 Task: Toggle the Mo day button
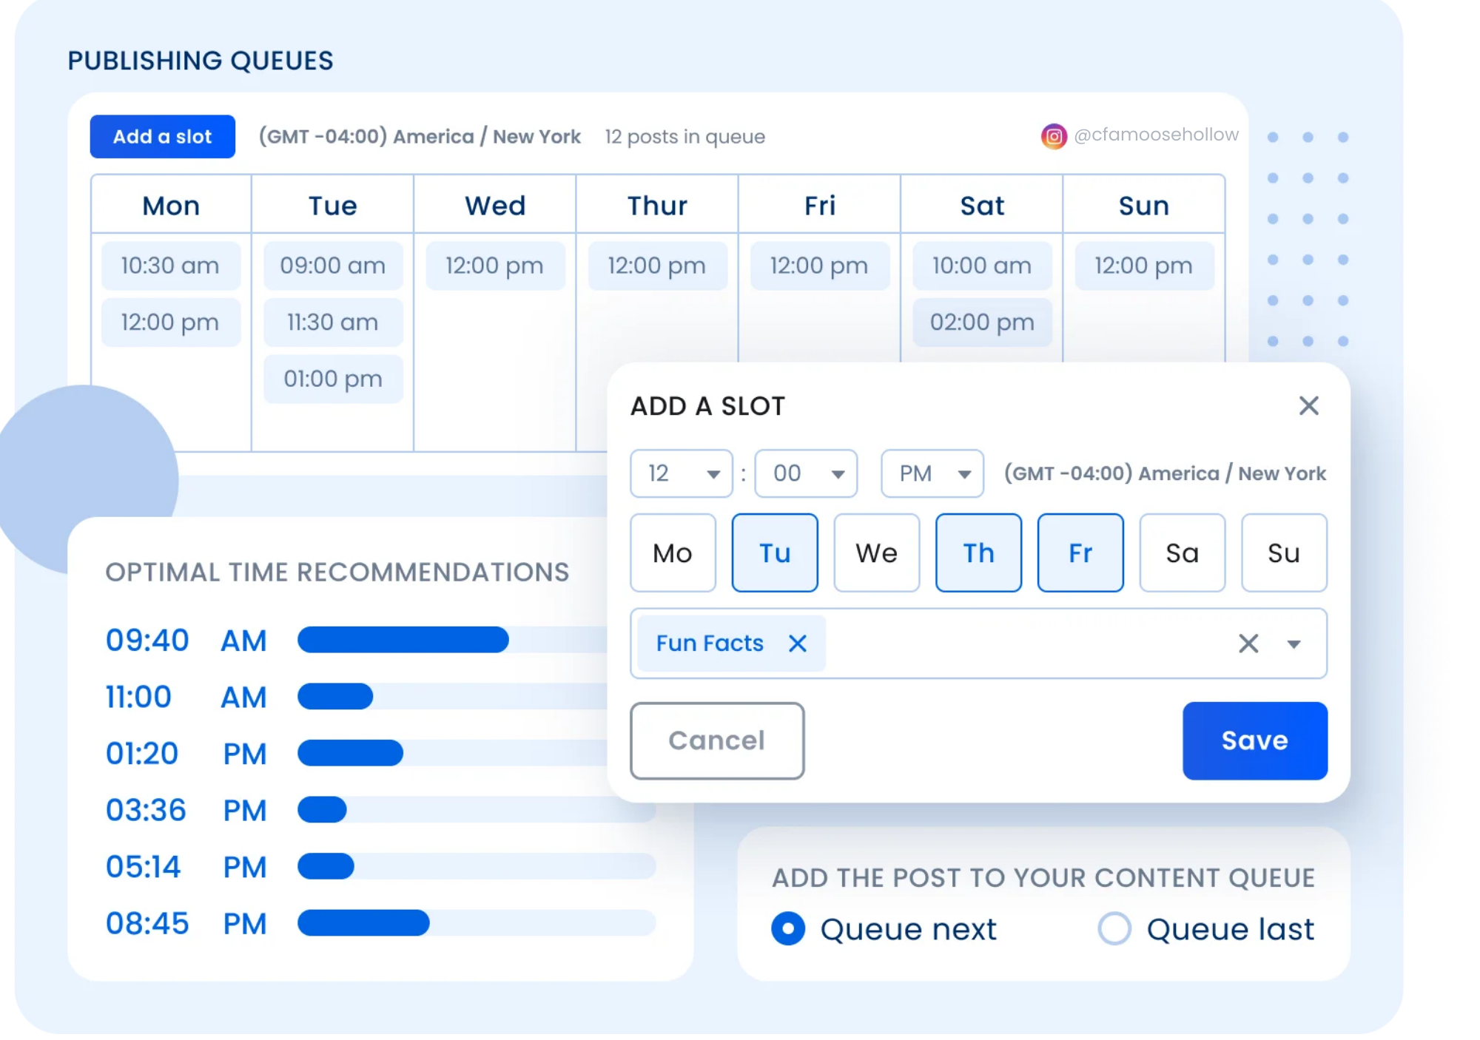click(673, 553)
